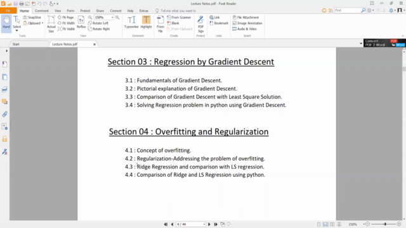This screenshot has width=406, height=228.
Task: Open the bookmarks sidebar panel
Action: pos(4,64)
